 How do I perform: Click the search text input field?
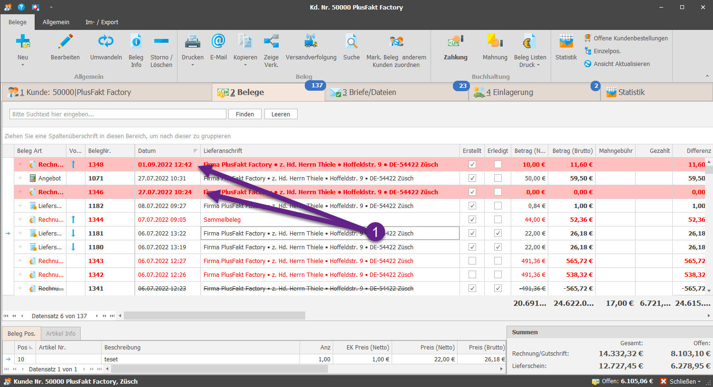pos(118,114)
